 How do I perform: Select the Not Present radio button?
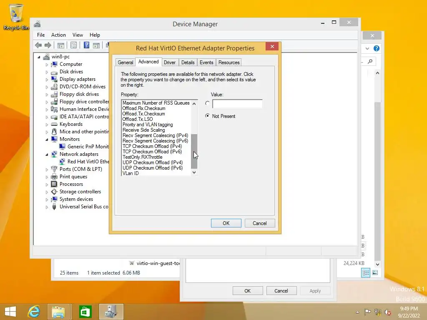208,116
